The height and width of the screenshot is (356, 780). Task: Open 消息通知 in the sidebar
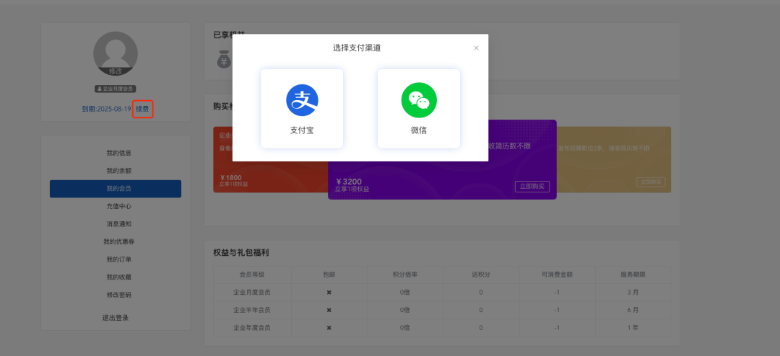tap(119, 224)
